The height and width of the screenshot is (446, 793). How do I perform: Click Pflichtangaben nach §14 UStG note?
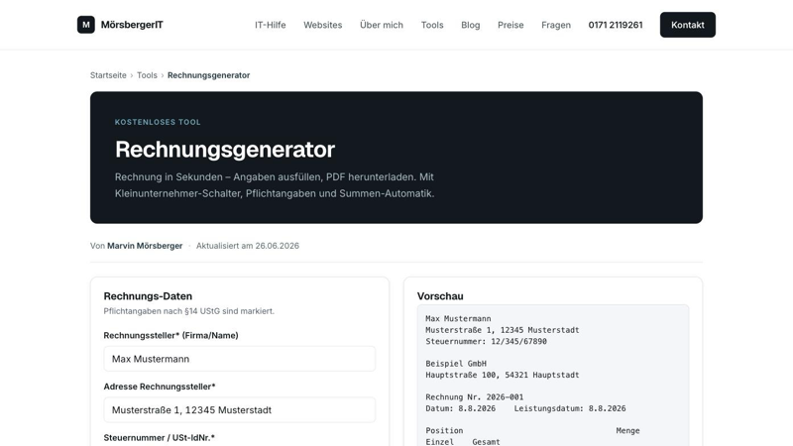click(x=188, y=311)
